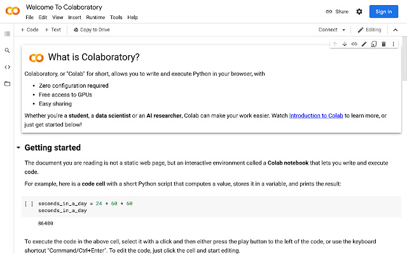This screenshot has width=407, height=254.
Task: Click the Welcome To Colaboratory notebook title
Action: (x=64, y=7)
